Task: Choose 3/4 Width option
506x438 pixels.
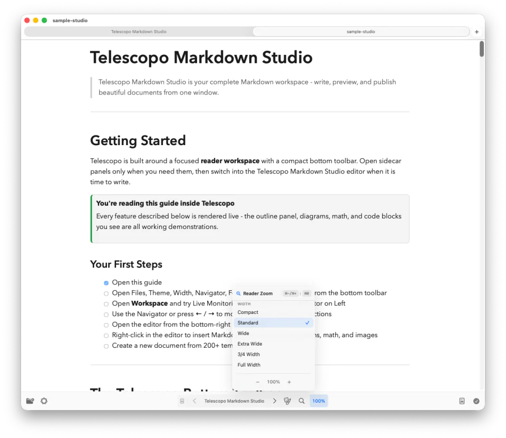Action: tap(274, 354)
